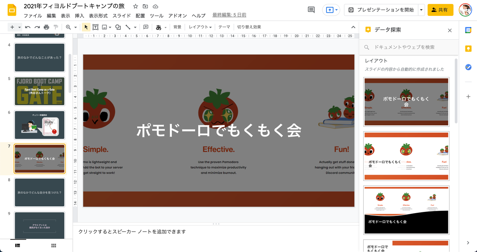The image size is (477, 252).
Task: Apply the black wave suggested layout
Action: pyautogui.click(x=406, y=210)
